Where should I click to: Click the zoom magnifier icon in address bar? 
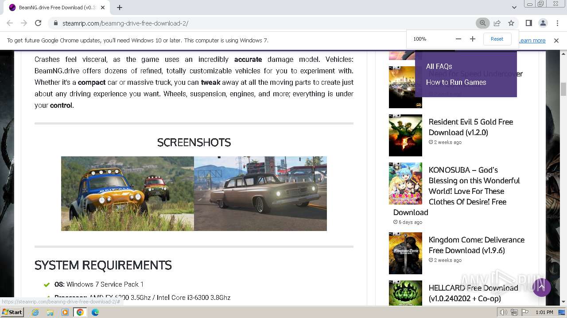483,23
